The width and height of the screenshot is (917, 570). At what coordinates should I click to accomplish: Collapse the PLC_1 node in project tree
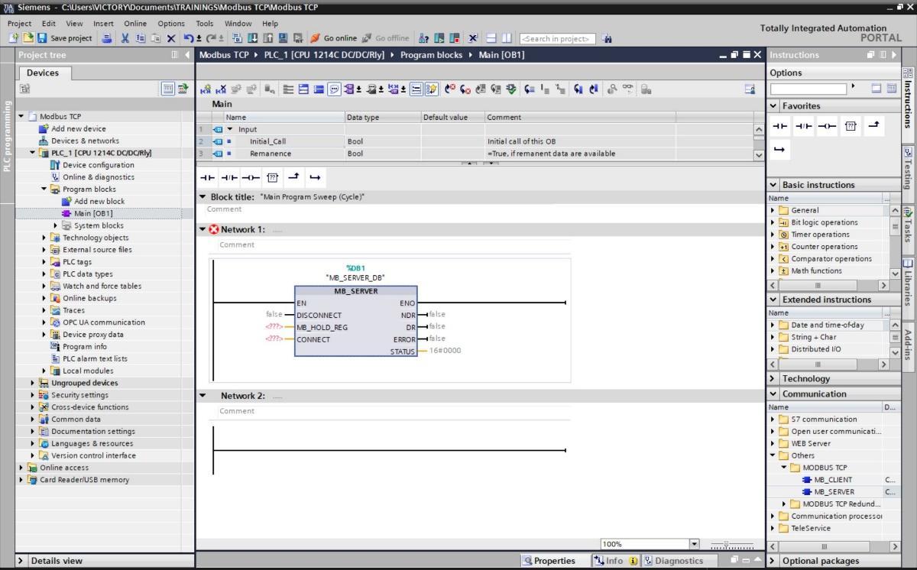[32, 153]
